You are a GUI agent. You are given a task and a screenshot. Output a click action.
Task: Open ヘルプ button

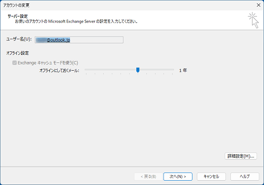245,176
